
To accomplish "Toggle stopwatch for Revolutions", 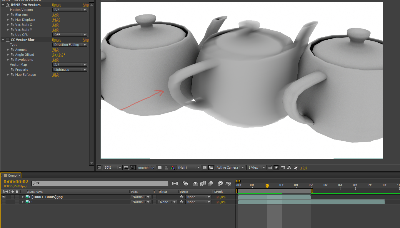I will click(x=13, y=60).
